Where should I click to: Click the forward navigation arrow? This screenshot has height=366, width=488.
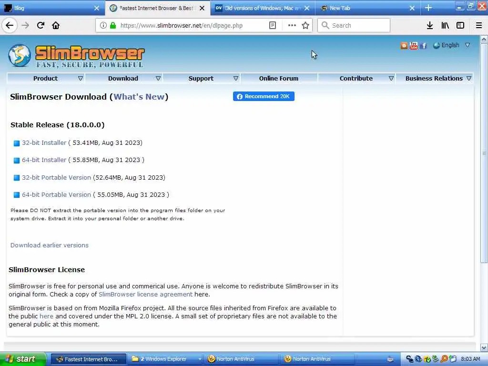click(25, 25)
